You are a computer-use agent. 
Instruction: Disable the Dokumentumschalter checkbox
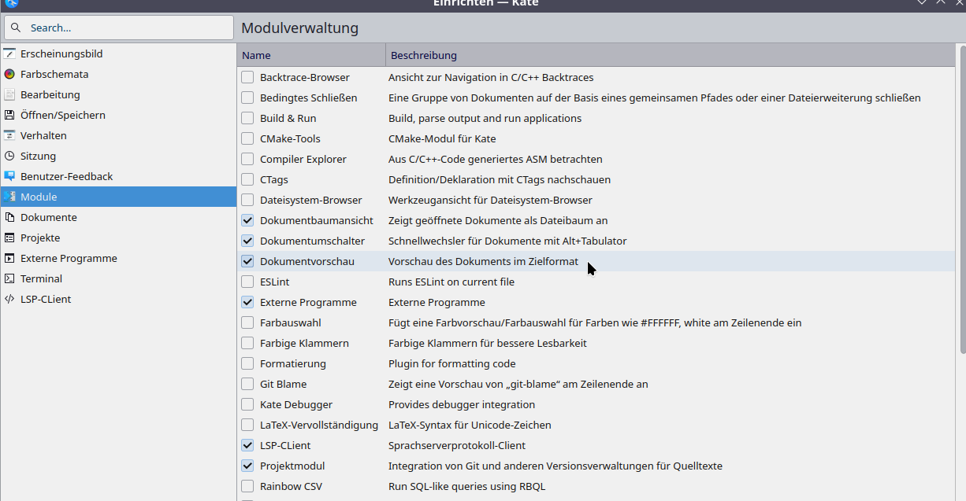247,241
